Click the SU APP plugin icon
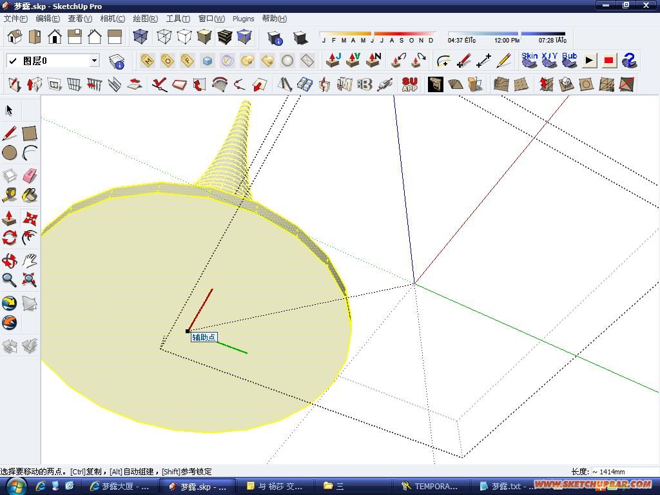This screenshot has height=495, width=660. (409, 84)
